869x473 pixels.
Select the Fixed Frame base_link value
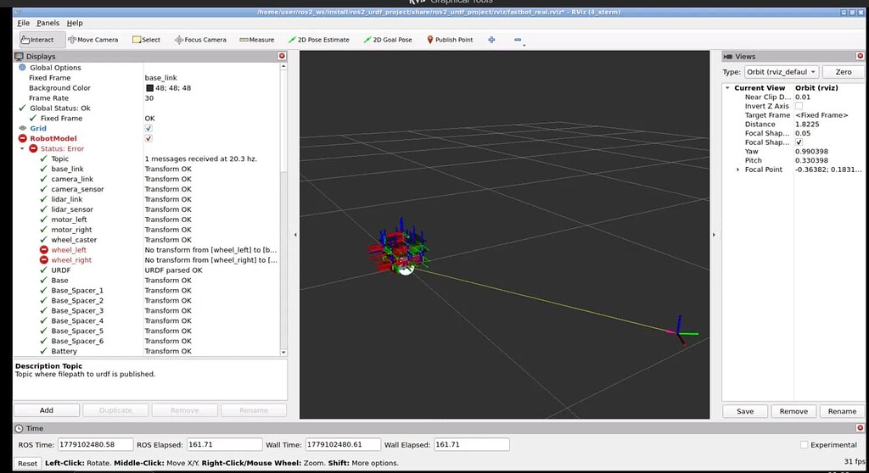tap(160, 78)
